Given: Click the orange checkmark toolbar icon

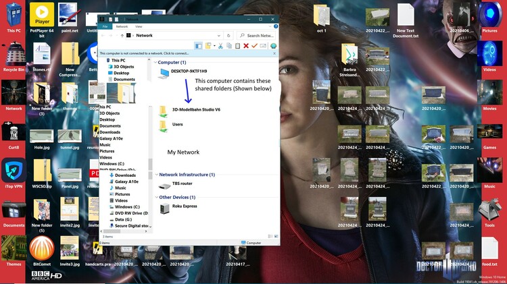Looking at the screenshot, I should pyautogui.click(x=254, y=46).
